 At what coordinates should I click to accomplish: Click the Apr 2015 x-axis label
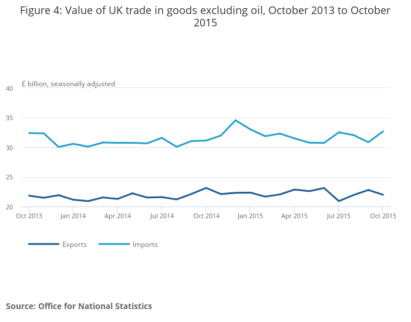pyautogui.click(x=295, y=216)
